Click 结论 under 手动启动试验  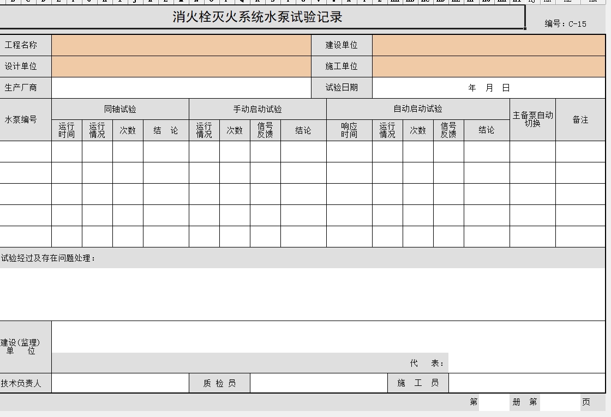303,130
